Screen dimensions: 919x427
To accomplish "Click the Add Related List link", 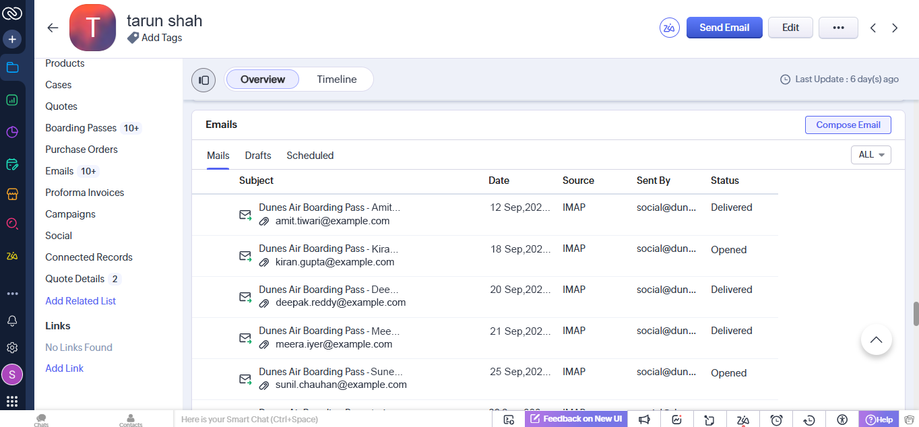I will (x=80, y=301).
